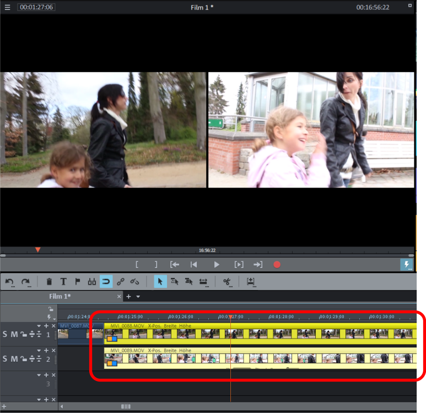426x413 pixels.
Task: Delete track 3 with the x icon
Action: click(x=53, y=375)
